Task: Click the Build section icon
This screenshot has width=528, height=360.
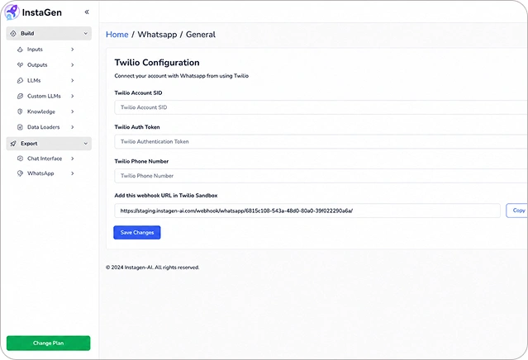Action: point(13,33)
